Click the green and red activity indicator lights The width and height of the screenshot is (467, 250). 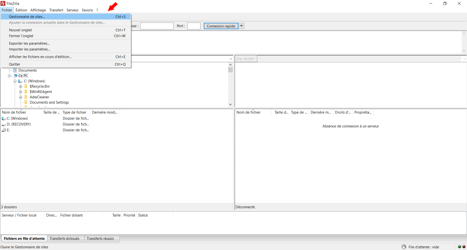pyautogui.click(x=462, y=247)
